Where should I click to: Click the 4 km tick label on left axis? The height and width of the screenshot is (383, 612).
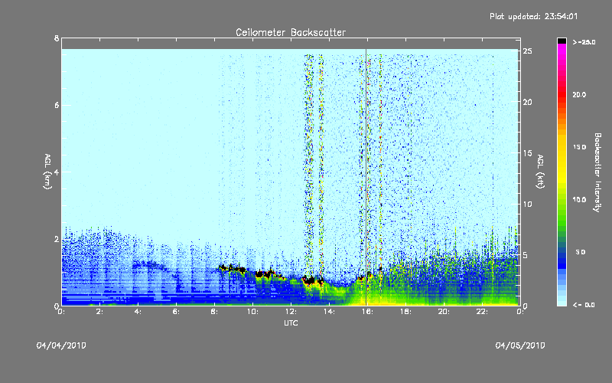pyautogui.click(x=57, y=172)
